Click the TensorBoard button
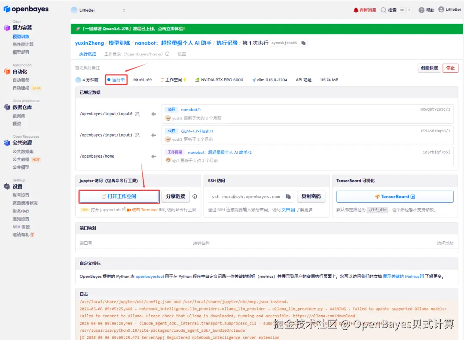Screen dimensions: 464x340 pyautogui.click(x=395, y=197)
